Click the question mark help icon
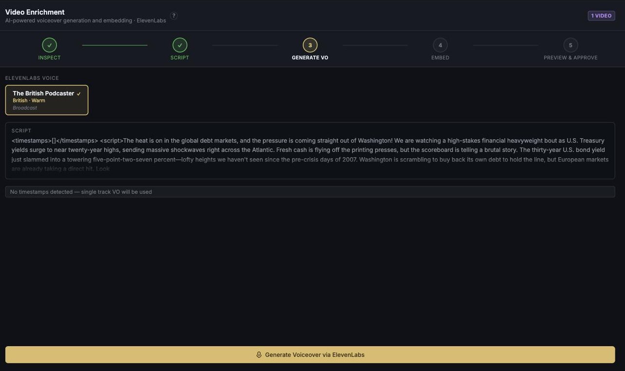This screenshot has width=625, height=371. [x=174, y=16]
